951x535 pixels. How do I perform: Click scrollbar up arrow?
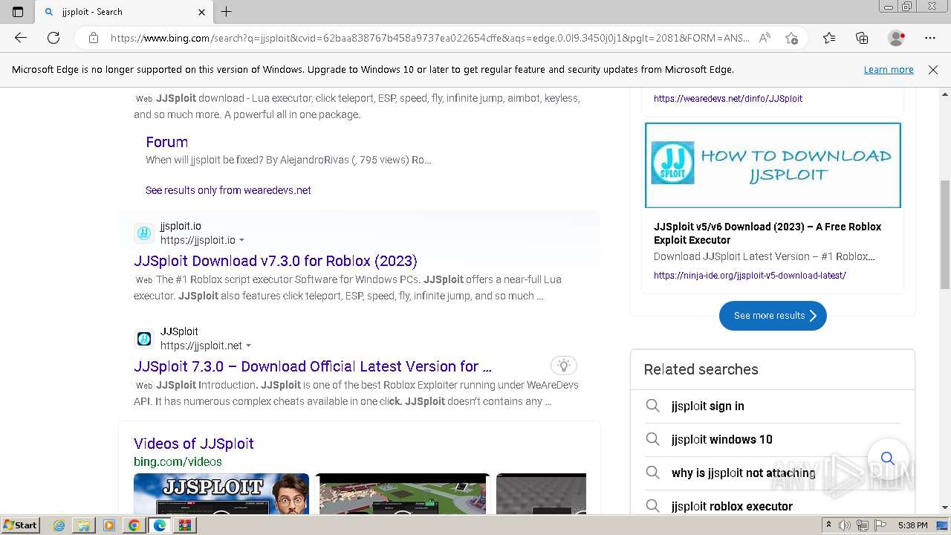[945, 94]
